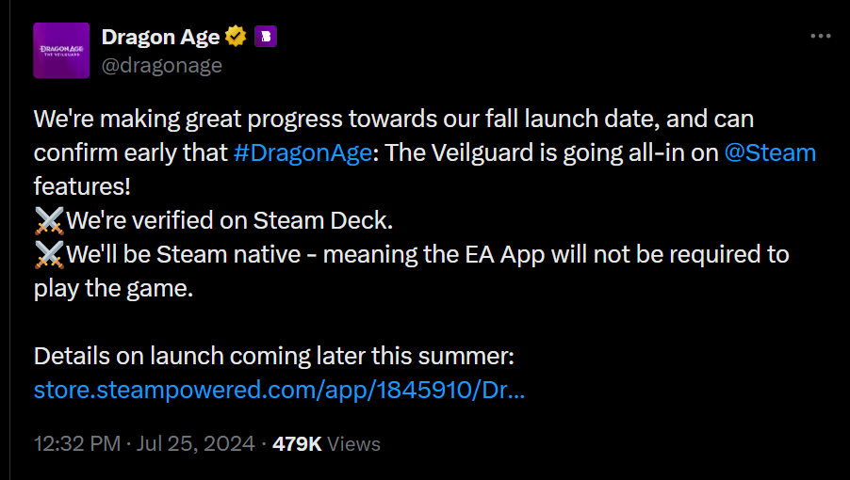Screen dimensions: 850x480
Task: Click the Jul 25, 2024 date
Action: 196,443
